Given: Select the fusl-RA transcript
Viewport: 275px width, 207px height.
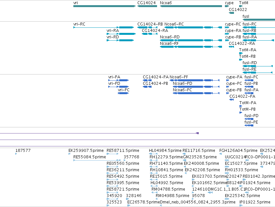Looking at the screenshot, I should [258, 40].
